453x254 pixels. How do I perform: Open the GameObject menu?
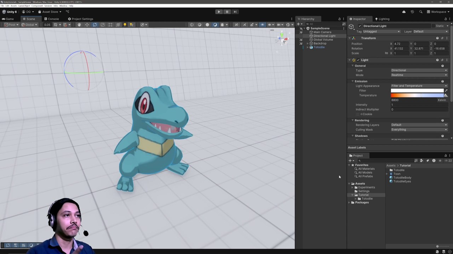(24, 6)
